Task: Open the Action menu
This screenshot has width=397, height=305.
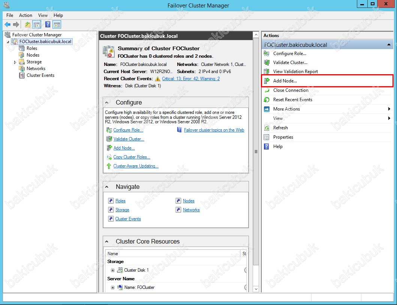Action: click(x=25, y=15)
